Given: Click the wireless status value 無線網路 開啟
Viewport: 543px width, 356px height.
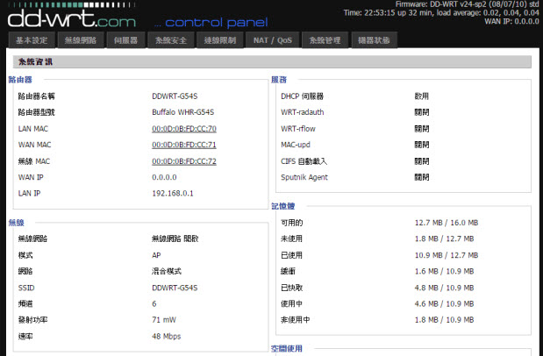Looking at the screenshot, I should pyautogui.click(x=175, y=239).
